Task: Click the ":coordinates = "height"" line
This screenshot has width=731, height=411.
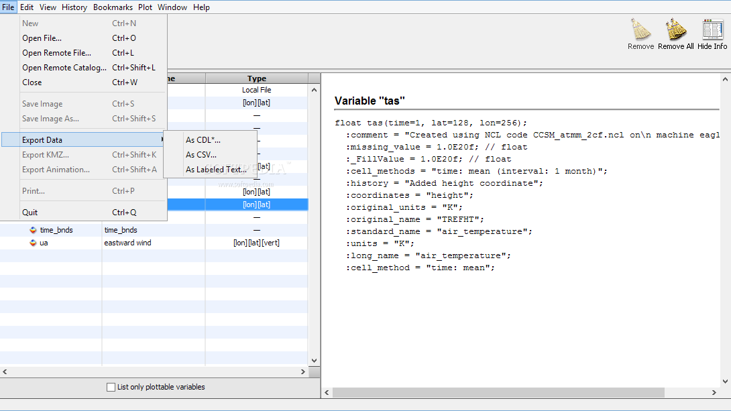Action: [x=409, y=195]
